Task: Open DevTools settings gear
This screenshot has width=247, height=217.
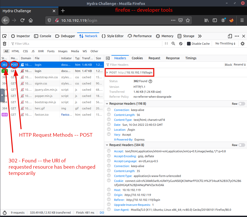Action: [242, 44]
